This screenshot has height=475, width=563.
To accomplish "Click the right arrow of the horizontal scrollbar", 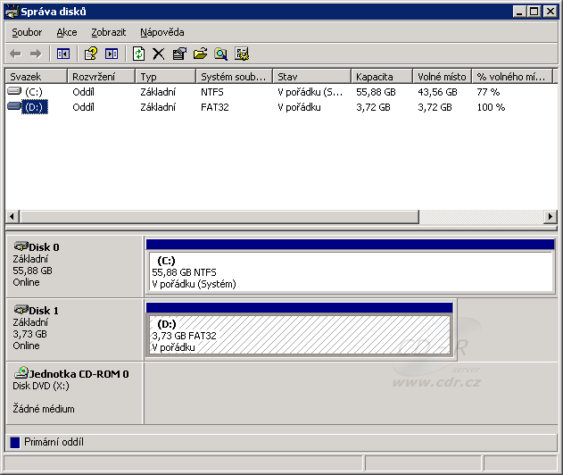I will coord(551,217).
